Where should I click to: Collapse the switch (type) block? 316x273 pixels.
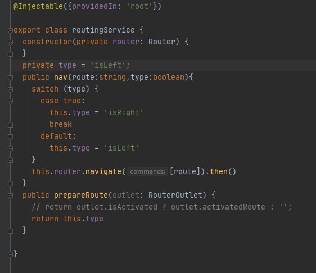coord(10,89)
